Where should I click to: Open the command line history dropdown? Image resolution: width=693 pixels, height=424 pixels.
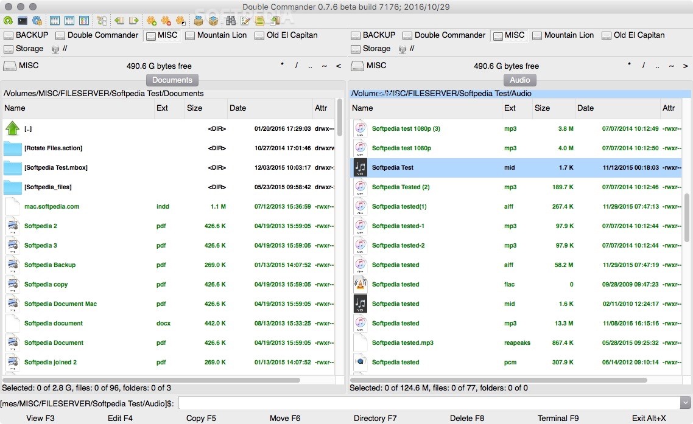pyautogui.click(x=686, y=403)
